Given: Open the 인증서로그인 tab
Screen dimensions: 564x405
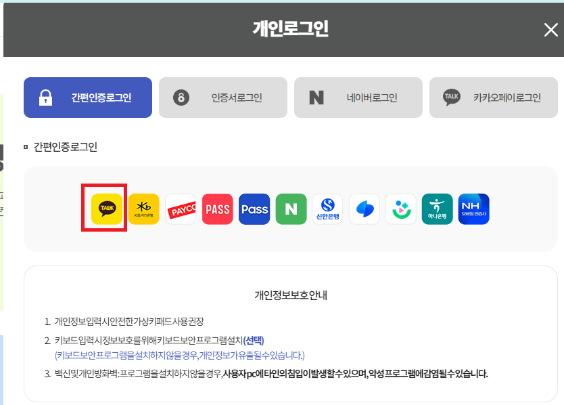Looking at the screenshot, I should pos(223,98).
